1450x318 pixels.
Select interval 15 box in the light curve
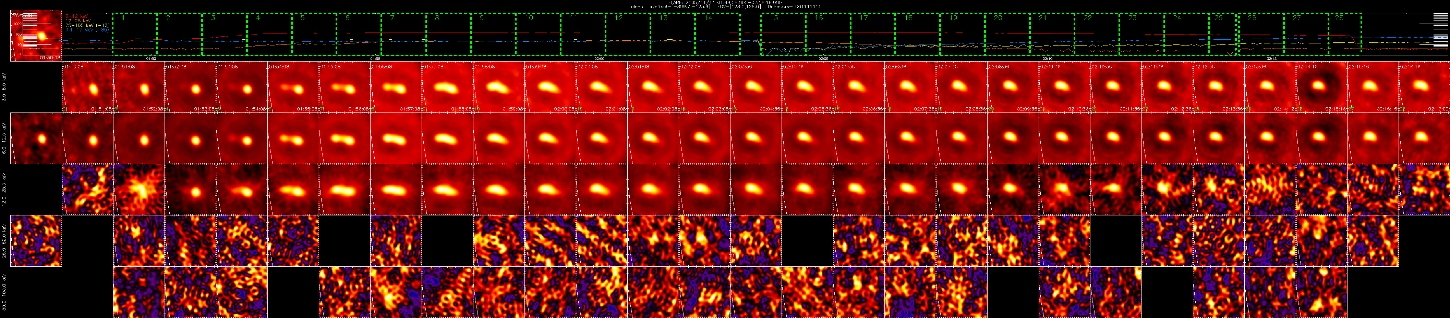(x=783, y=34)
